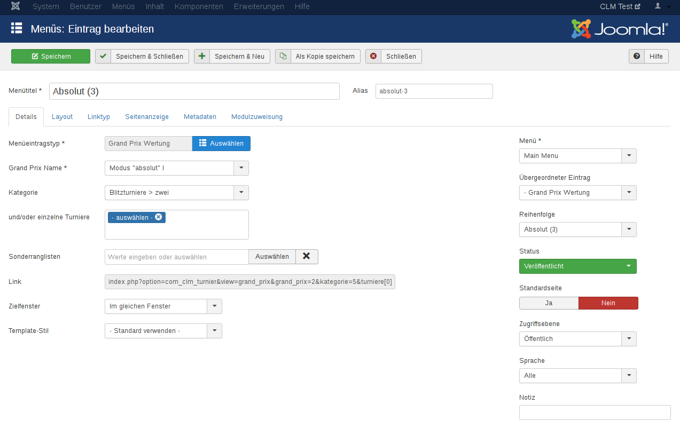Set Standardseite to Ja

(549, 303)
